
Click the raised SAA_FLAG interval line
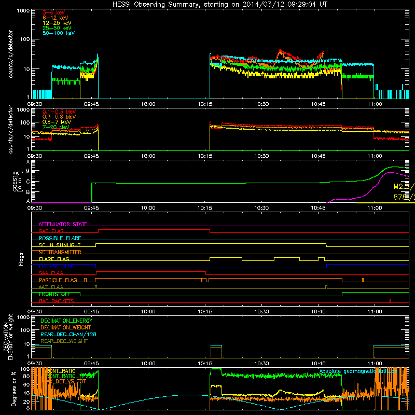pos(151,271)
